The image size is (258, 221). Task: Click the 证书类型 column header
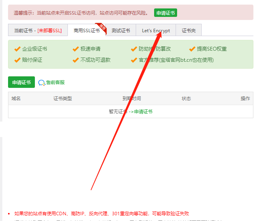(x=62, y=99)
